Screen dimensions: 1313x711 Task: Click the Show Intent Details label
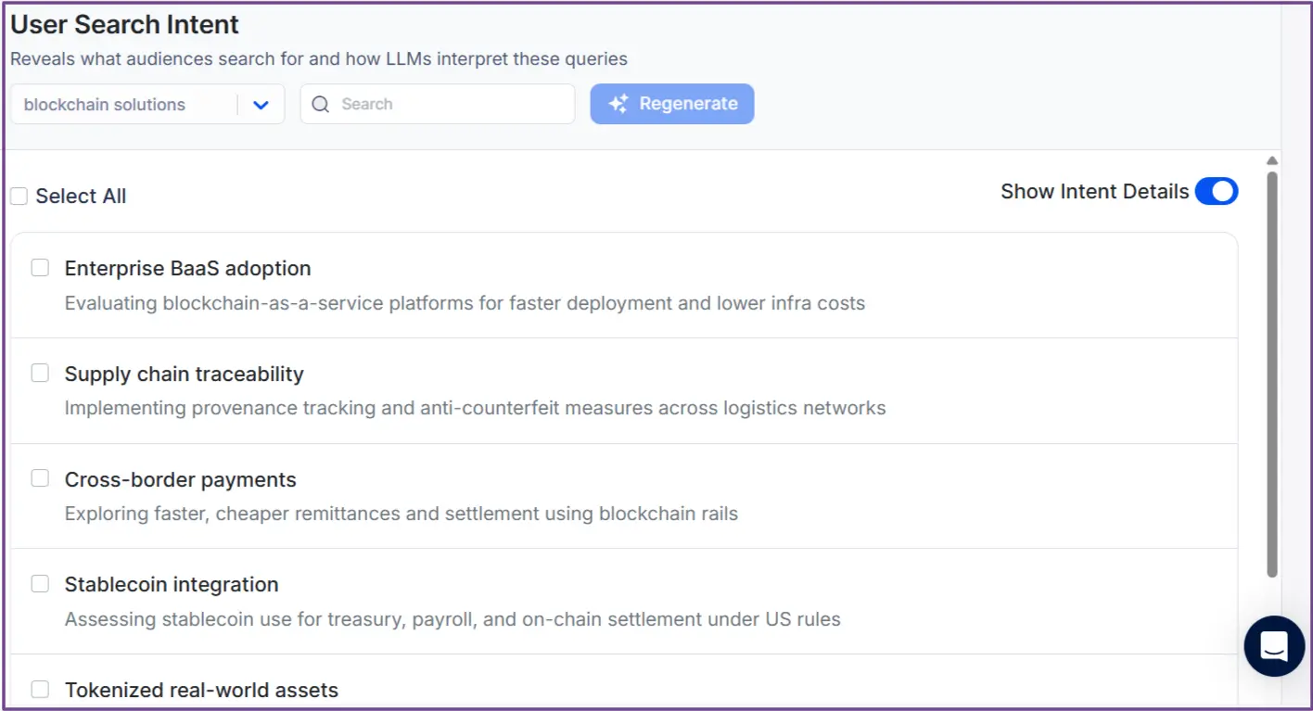1094,191
